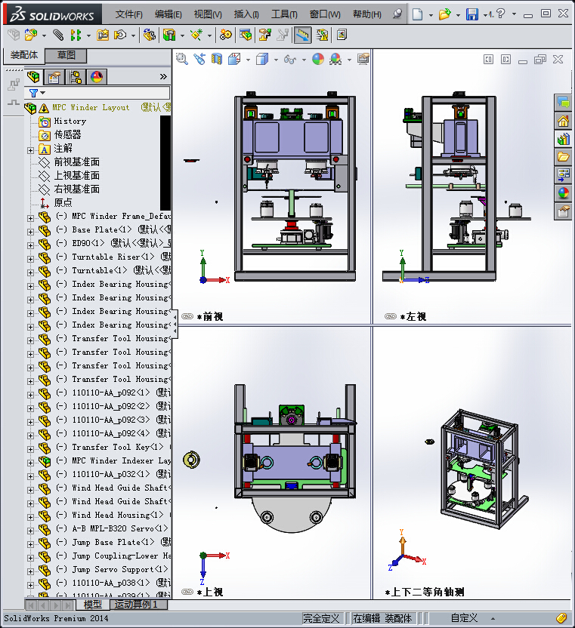Screen dimensions: 575x628
Task: Toggle the view link icon in front view
Action: tap(187, 316)
